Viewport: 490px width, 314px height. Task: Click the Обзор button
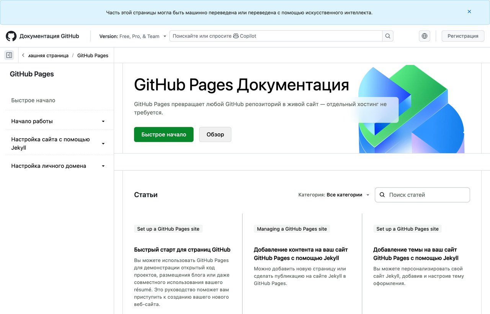pos(215,134)
